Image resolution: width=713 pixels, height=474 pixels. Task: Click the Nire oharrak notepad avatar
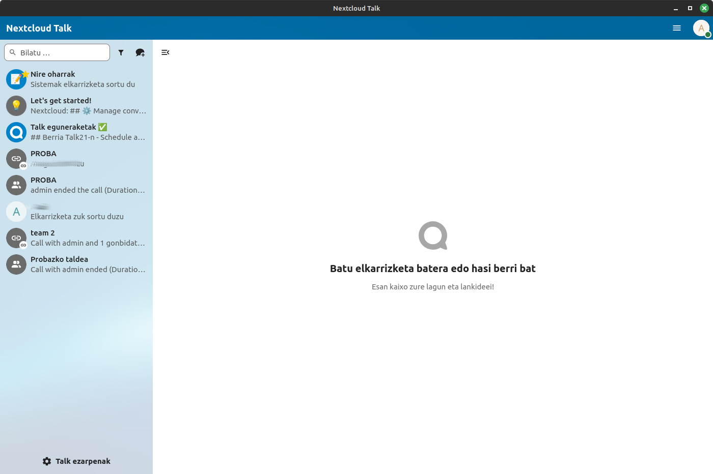click(x=16, y=79)
